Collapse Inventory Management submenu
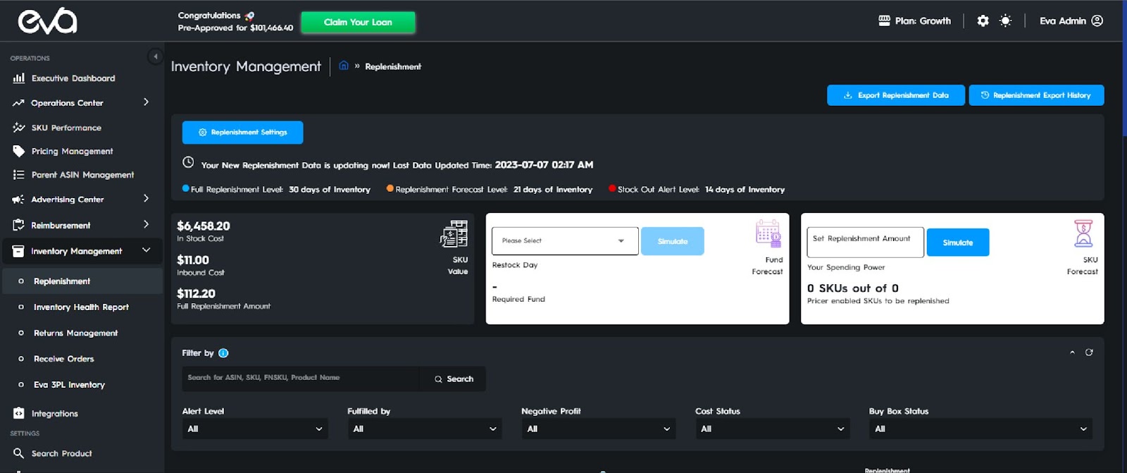 pyautogui.click(x=147, y=250)
